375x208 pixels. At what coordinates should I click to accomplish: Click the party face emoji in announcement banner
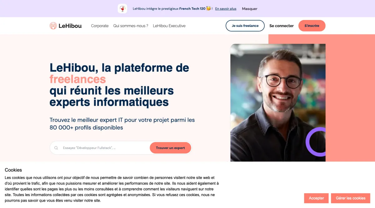tap(208, 8)
